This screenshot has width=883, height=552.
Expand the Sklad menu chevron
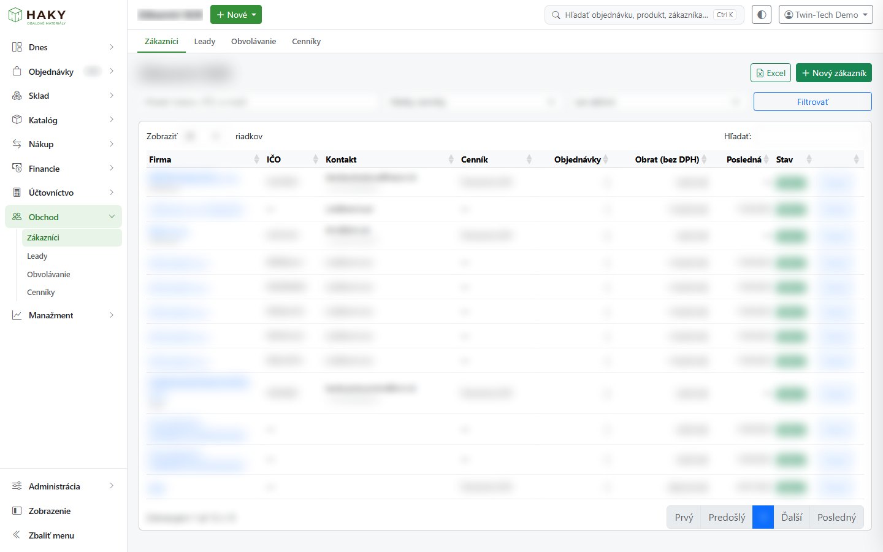(112, 96)
